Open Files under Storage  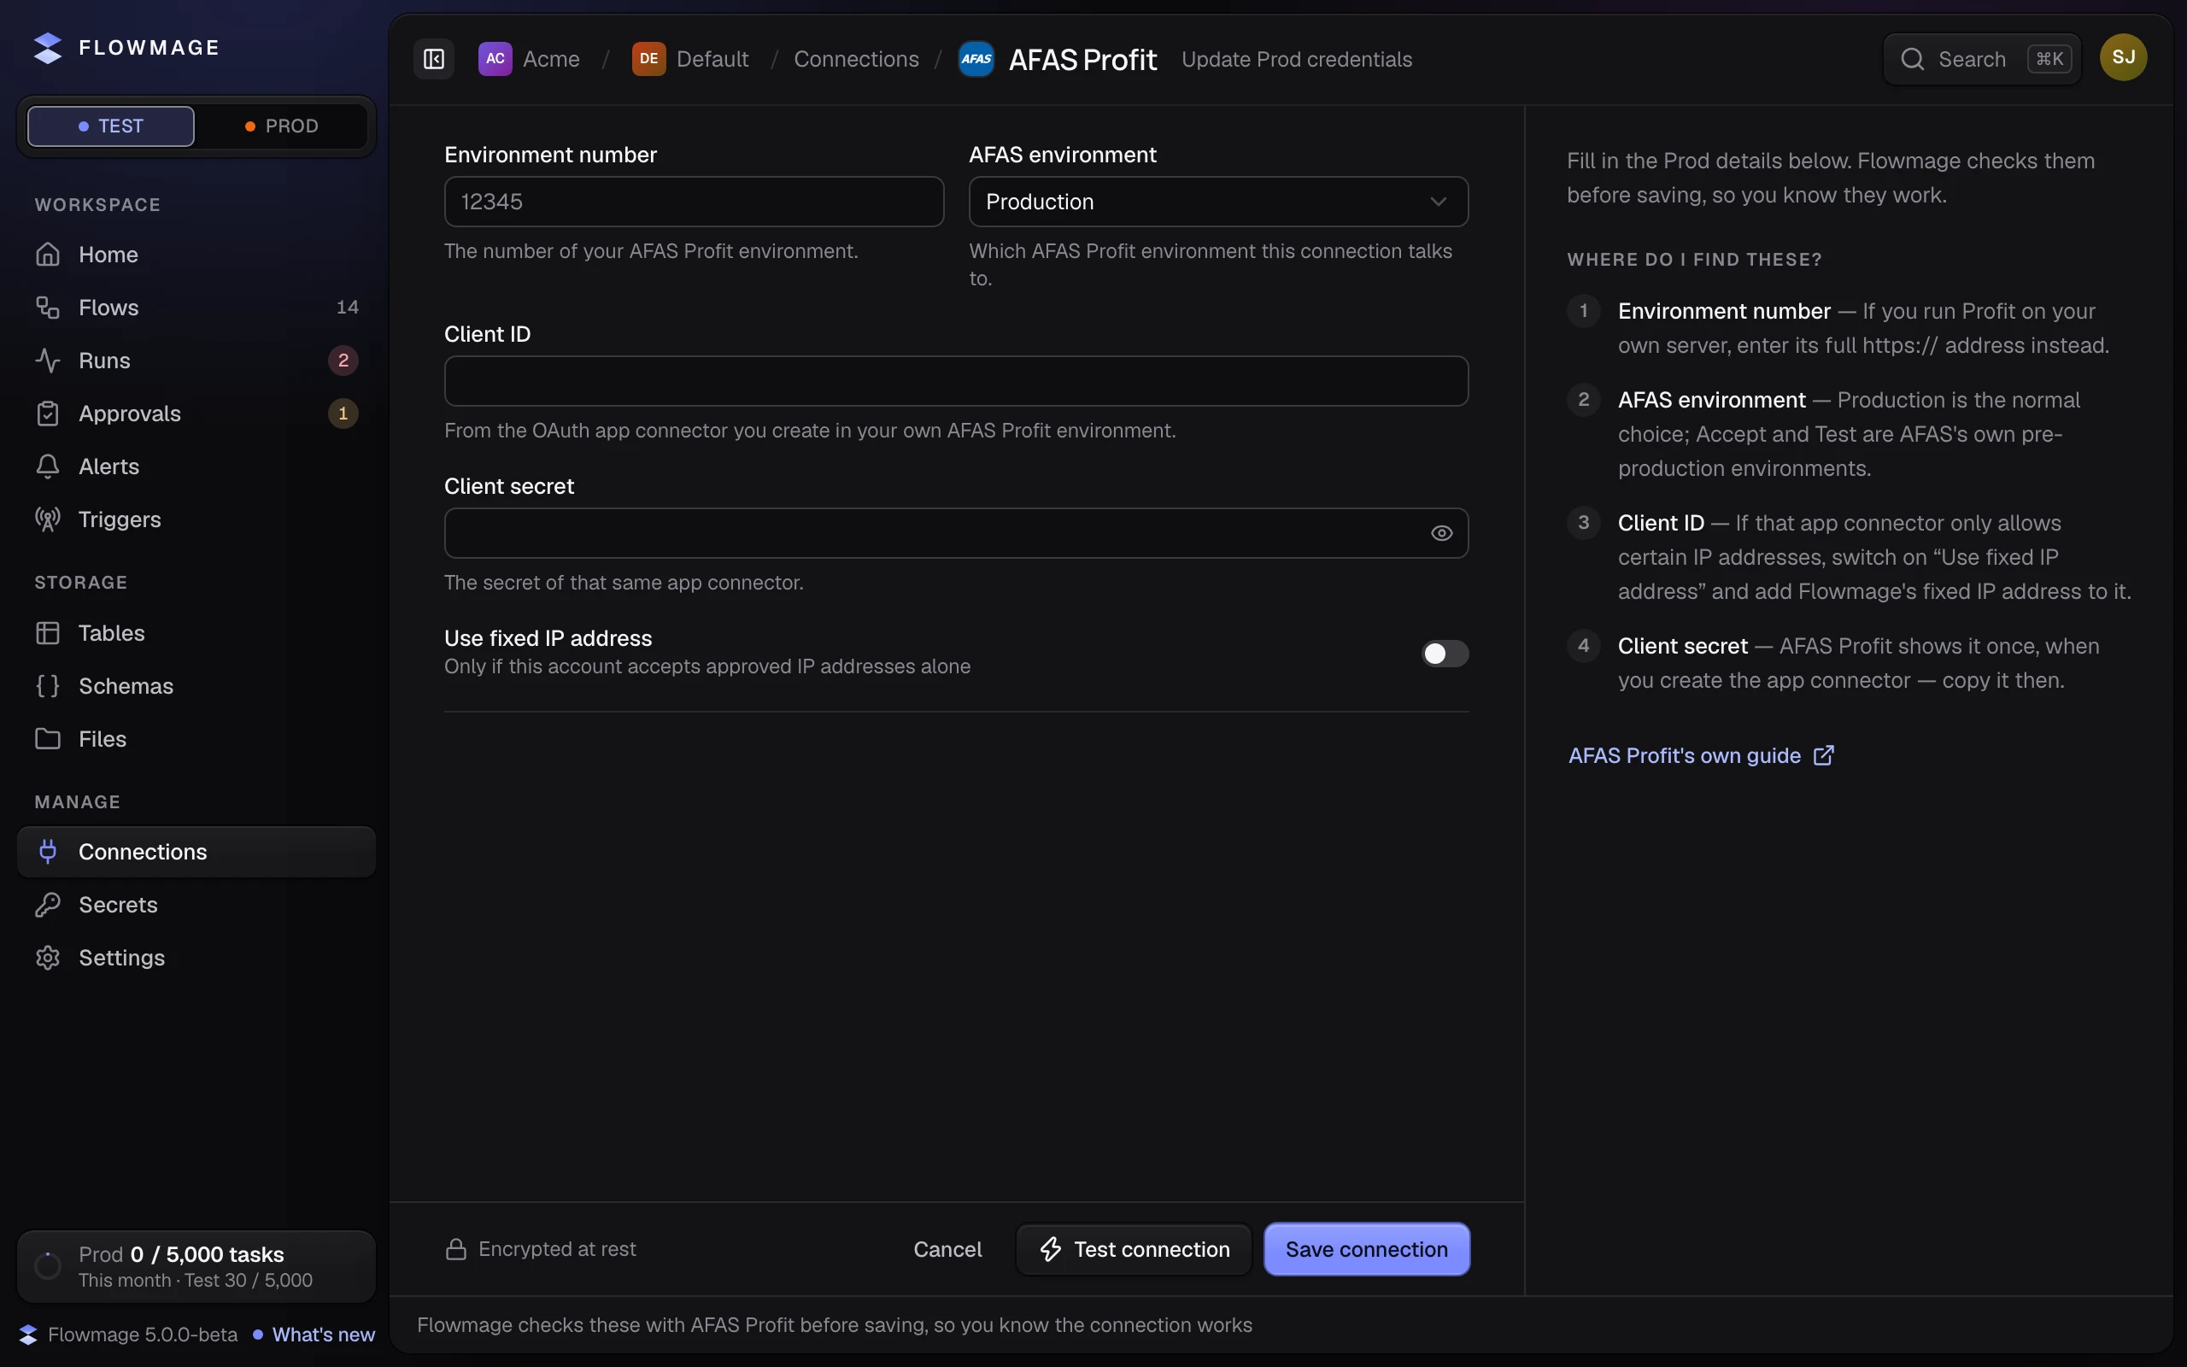[196, 739]
